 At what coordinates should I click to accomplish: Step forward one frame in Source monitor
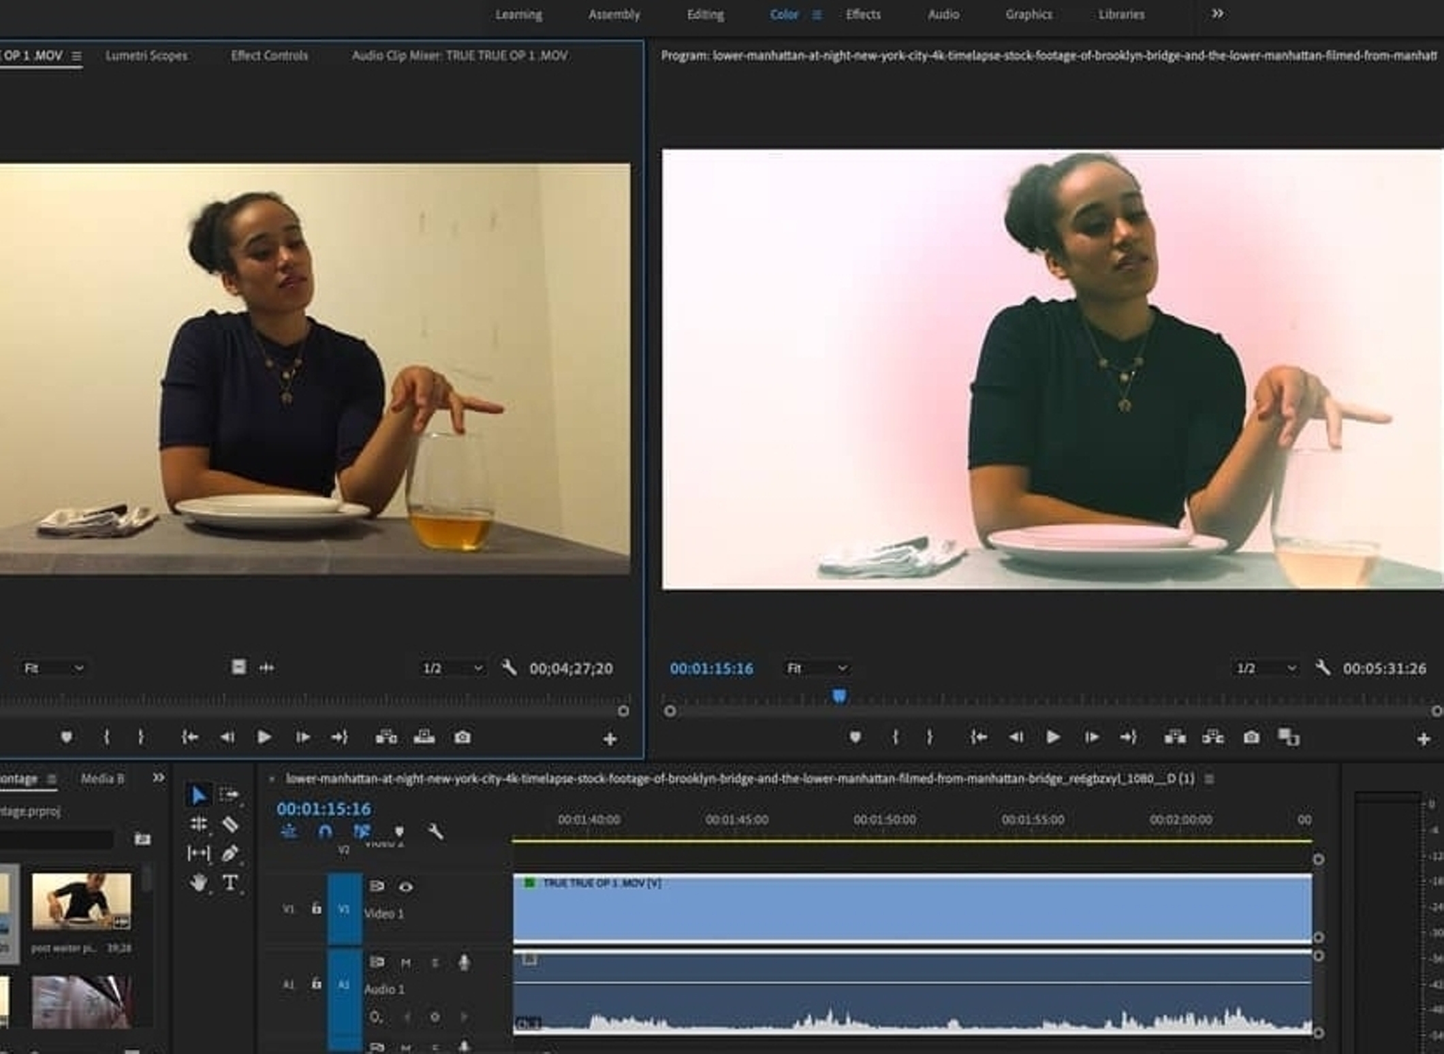click(x=302, y=737)
